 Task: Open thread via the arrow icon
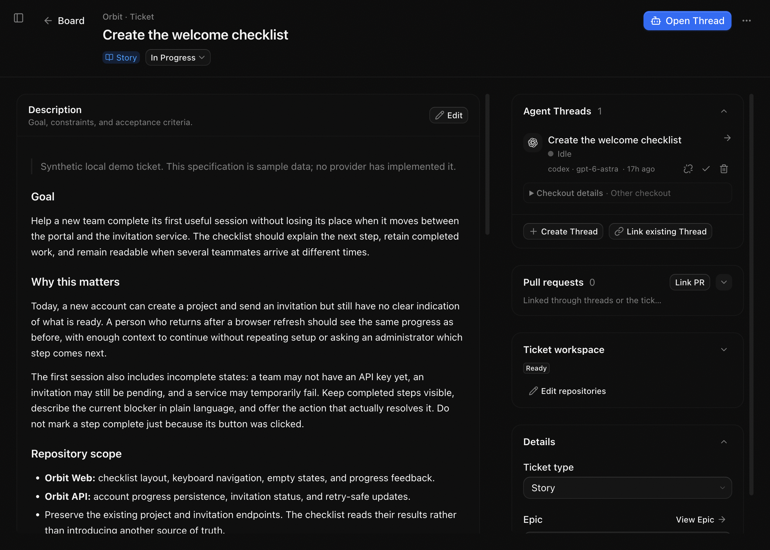click(727, 138)
